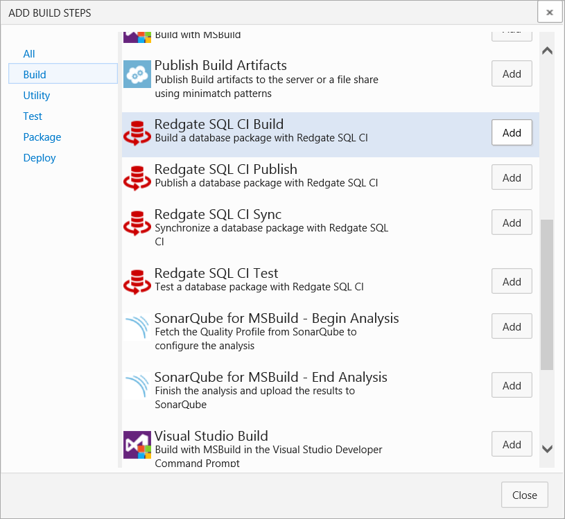Screen dimensions: 565x519
Task: Click the scrollbar up arrow
Action: 547,51
